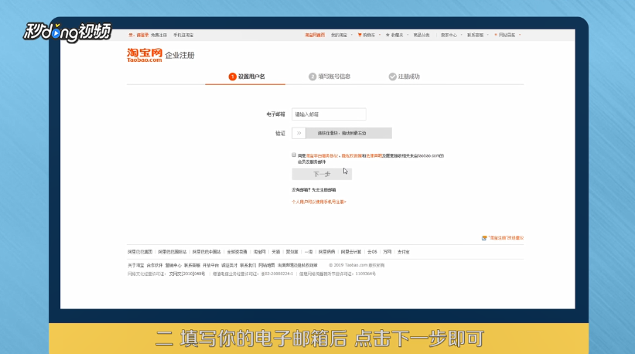Open 阿里巴巴国际站 footer link
Screen dimensions: 635x354
(172, 252)
